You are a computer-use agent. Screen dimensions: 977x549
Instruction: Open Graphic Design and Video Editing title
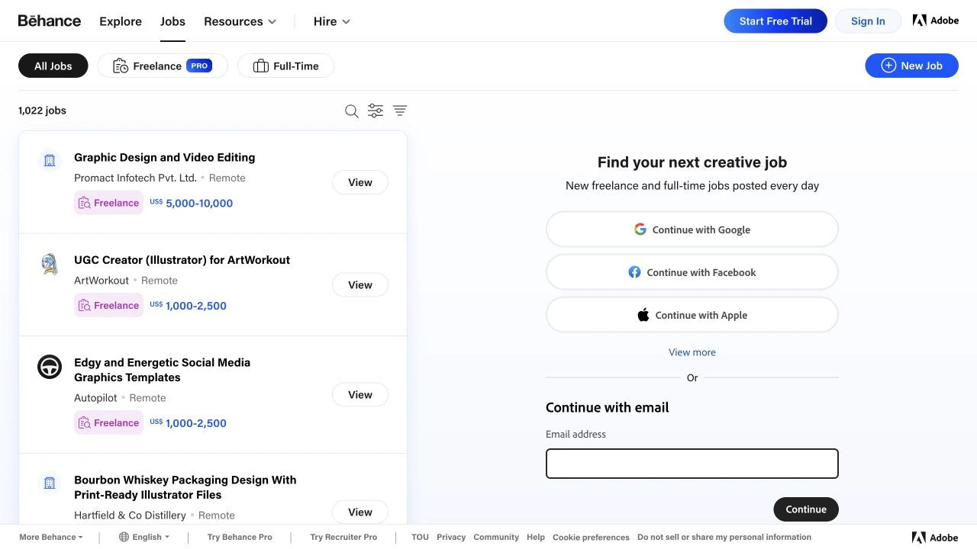[x=165, y=157]
